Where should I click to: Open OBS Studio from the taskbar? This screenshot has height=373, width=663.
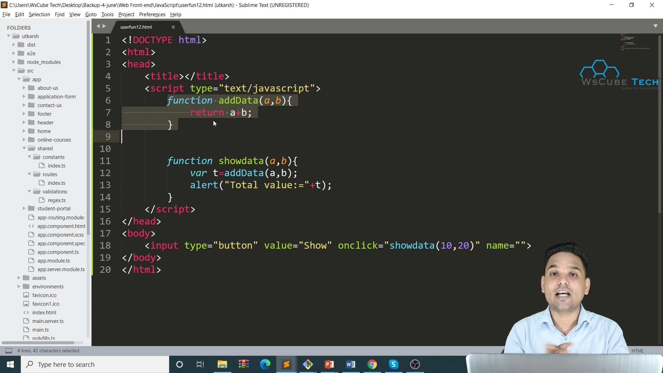[x=415, y=364]
